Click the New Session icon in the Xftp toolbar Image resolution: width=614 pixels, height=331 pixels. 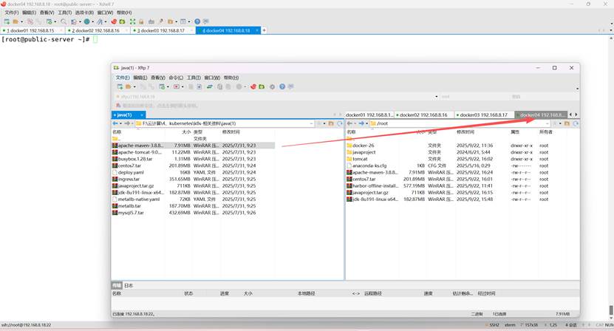coord(120,86)
